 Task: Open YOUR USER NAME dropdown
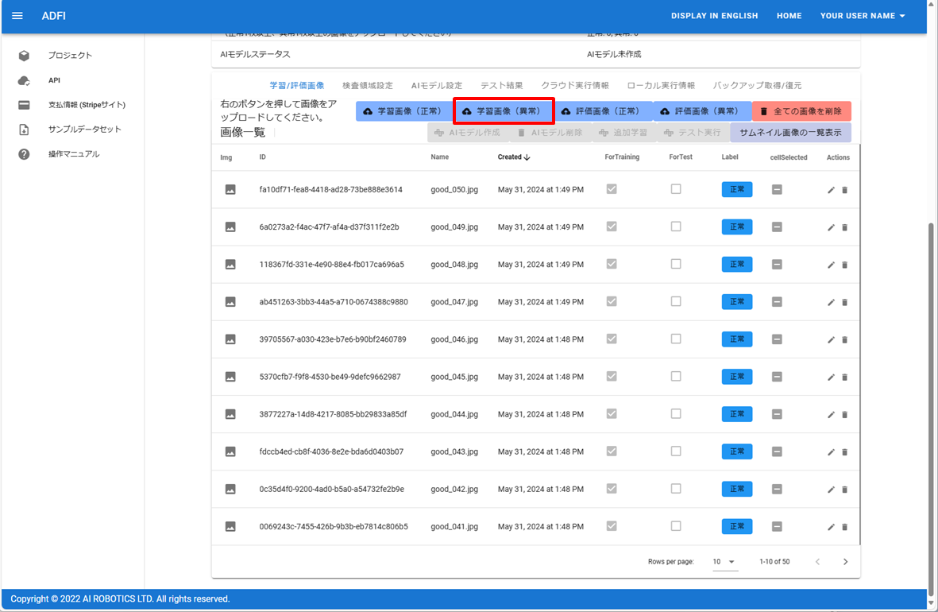point(863,16)
